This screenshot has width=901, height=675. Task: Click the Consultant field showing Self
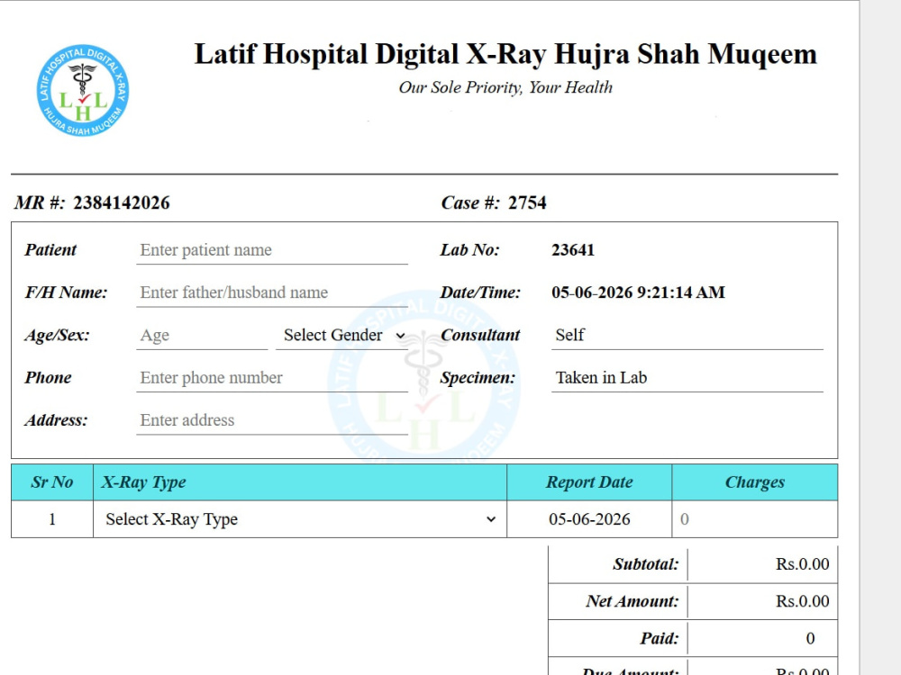coord(687,335)
